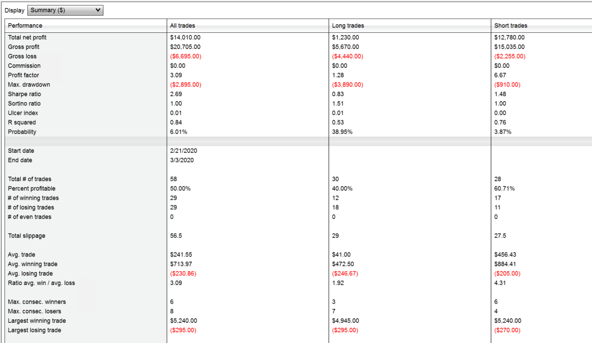Select All trades avg. winning trade $713.97
592x343 pixels.
pos(181,264)
